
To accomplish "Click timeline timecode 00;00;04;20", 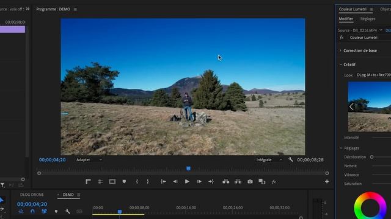I will (32, 204).
